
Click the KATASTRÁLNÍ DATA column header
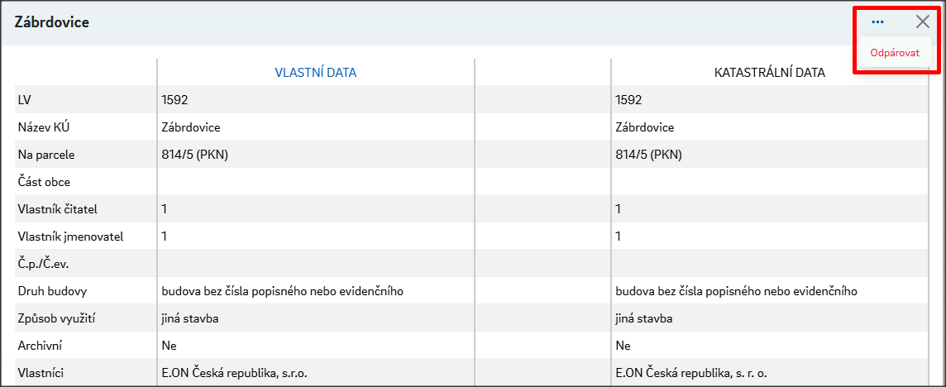769,73
